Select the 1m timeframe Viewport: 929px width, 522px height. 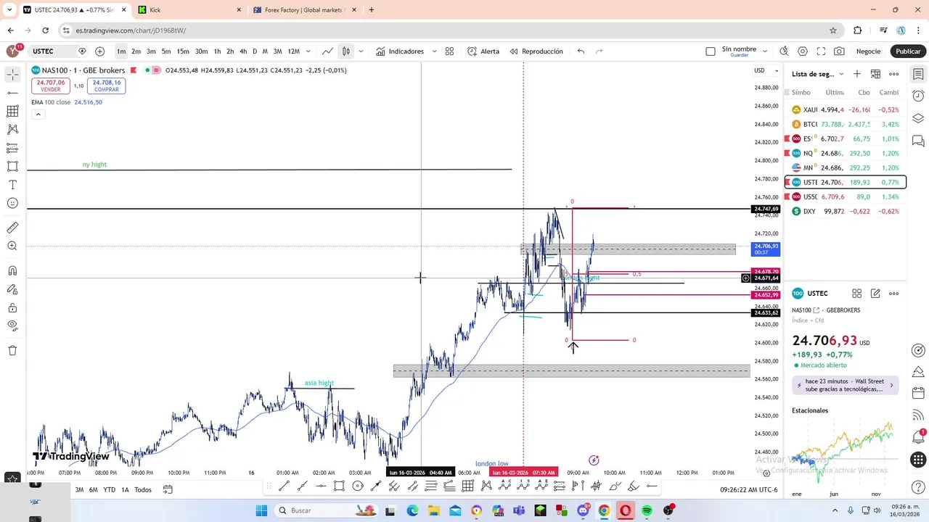(x=121, y=51)
